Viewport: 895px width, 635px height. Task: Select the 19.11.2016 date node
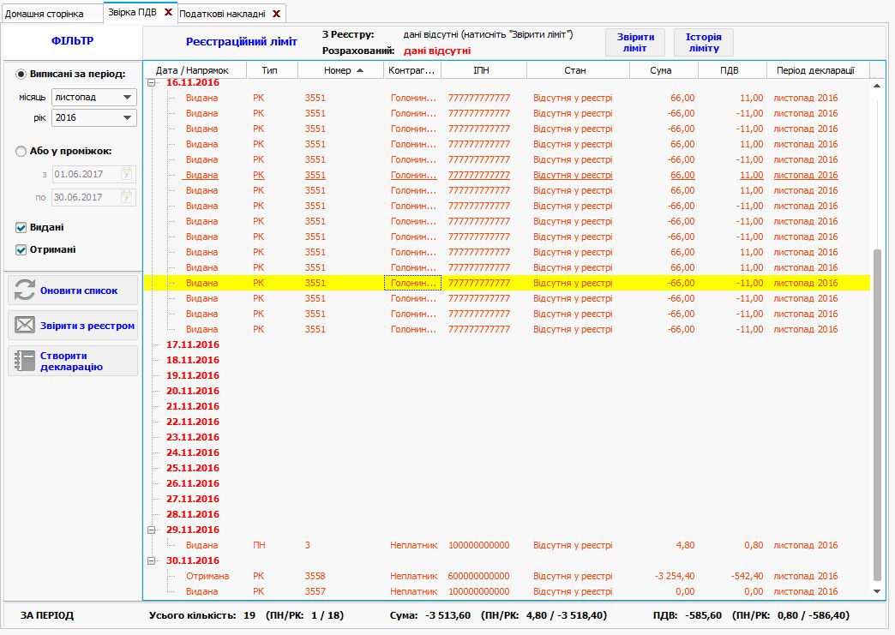pyautogui.click(x=192, y=375)
